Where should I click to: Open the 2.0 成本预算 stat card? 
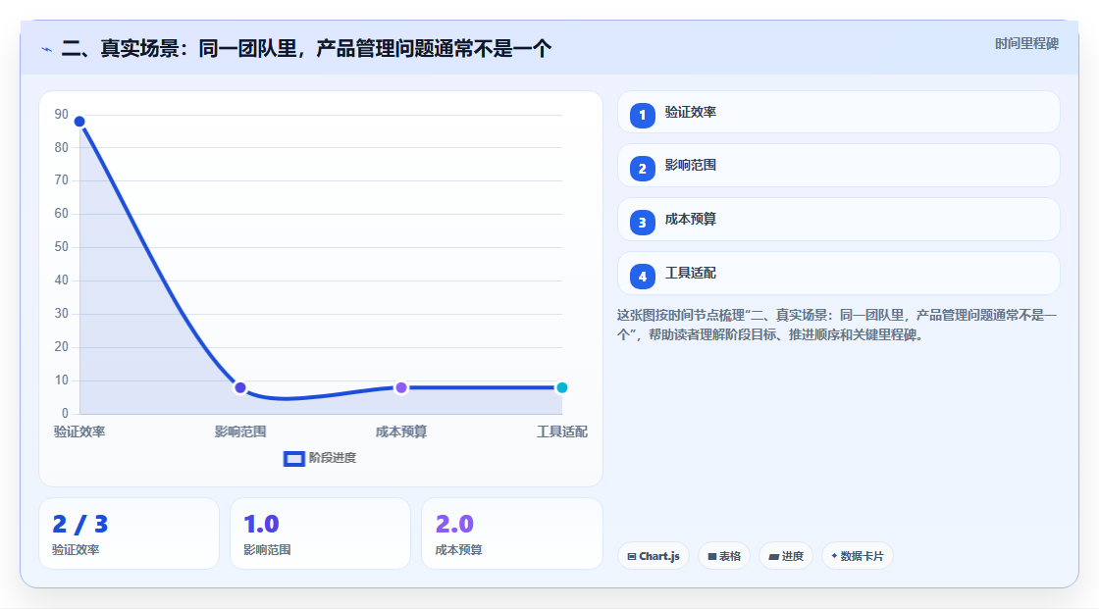pos(511,533)
